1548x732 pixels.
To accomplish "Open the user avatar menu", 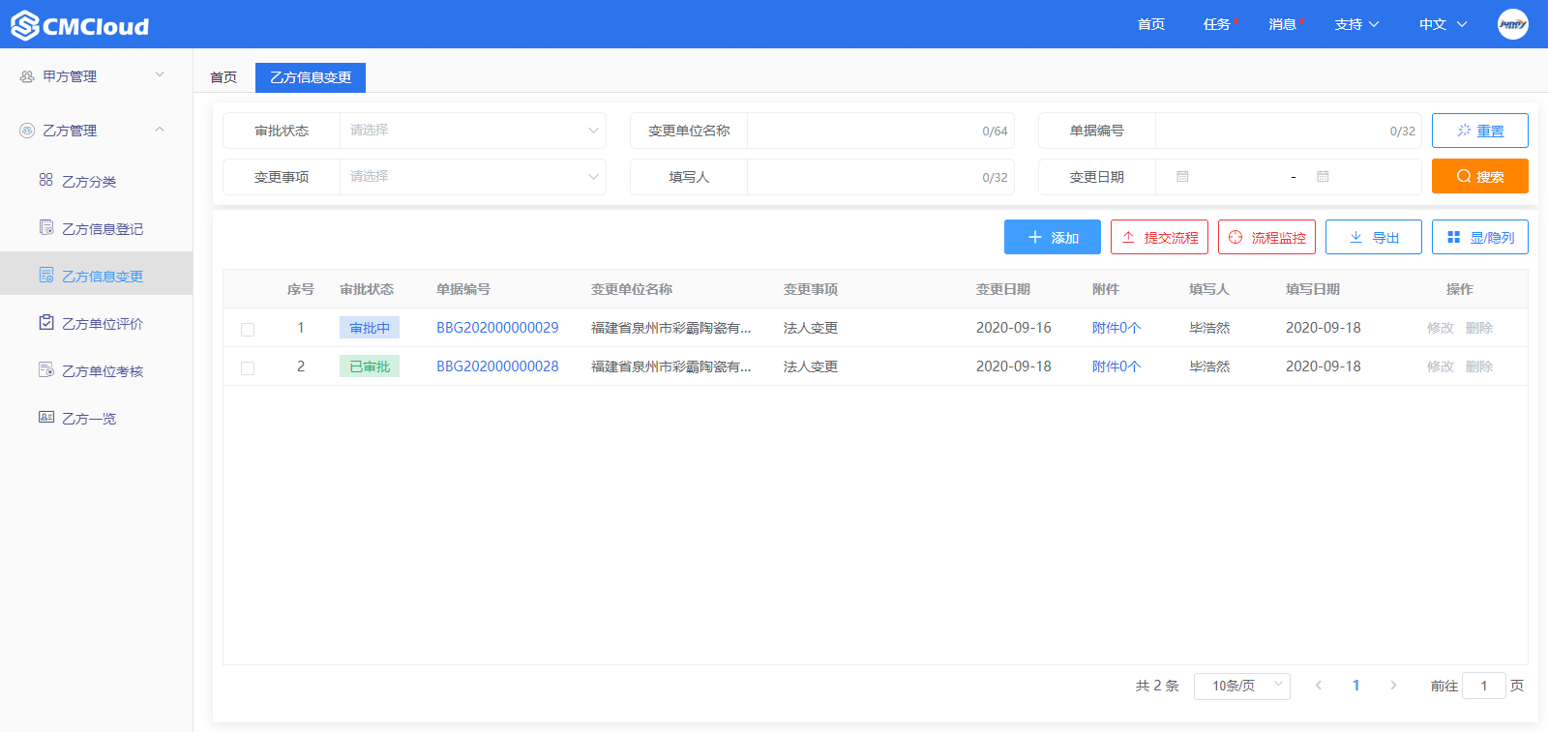I will coord(1512,24).
